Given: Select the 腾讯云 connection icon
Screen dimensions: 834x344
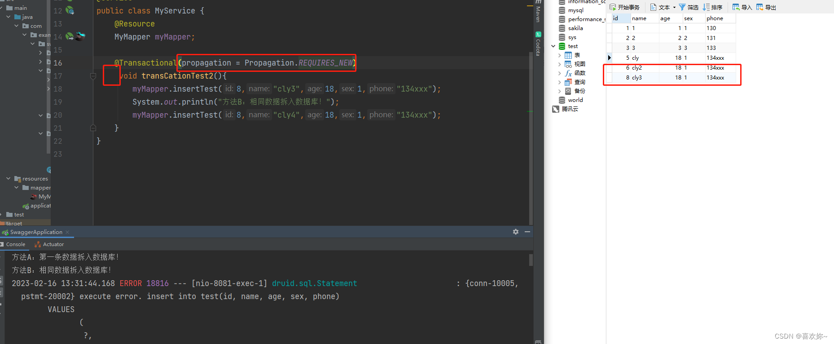Looking at the screenshot, I should pos(556,109).
